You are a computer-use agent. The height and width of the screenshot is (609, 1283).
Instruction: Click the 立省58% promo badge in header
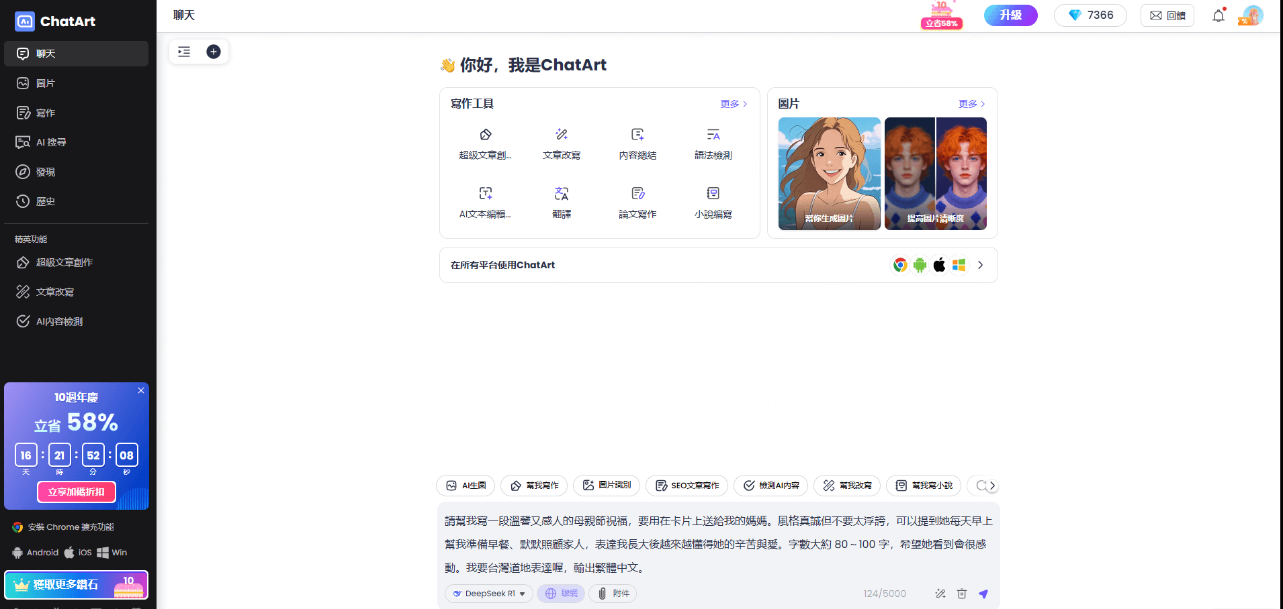pos(942,15)
